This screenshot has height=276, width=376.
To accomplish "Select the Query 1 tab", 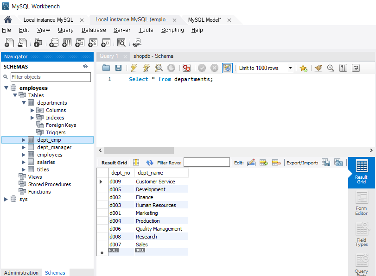I will pyautogui.click(x=109, y=56).
